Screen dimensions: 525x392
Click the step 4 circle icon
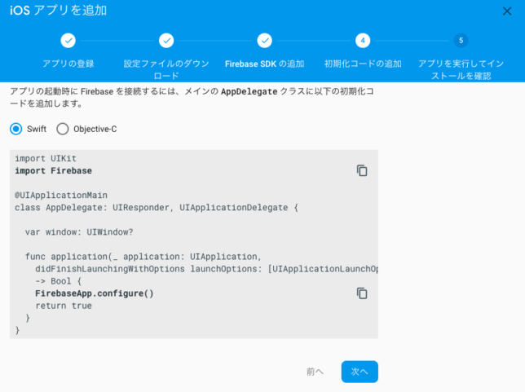363,41
